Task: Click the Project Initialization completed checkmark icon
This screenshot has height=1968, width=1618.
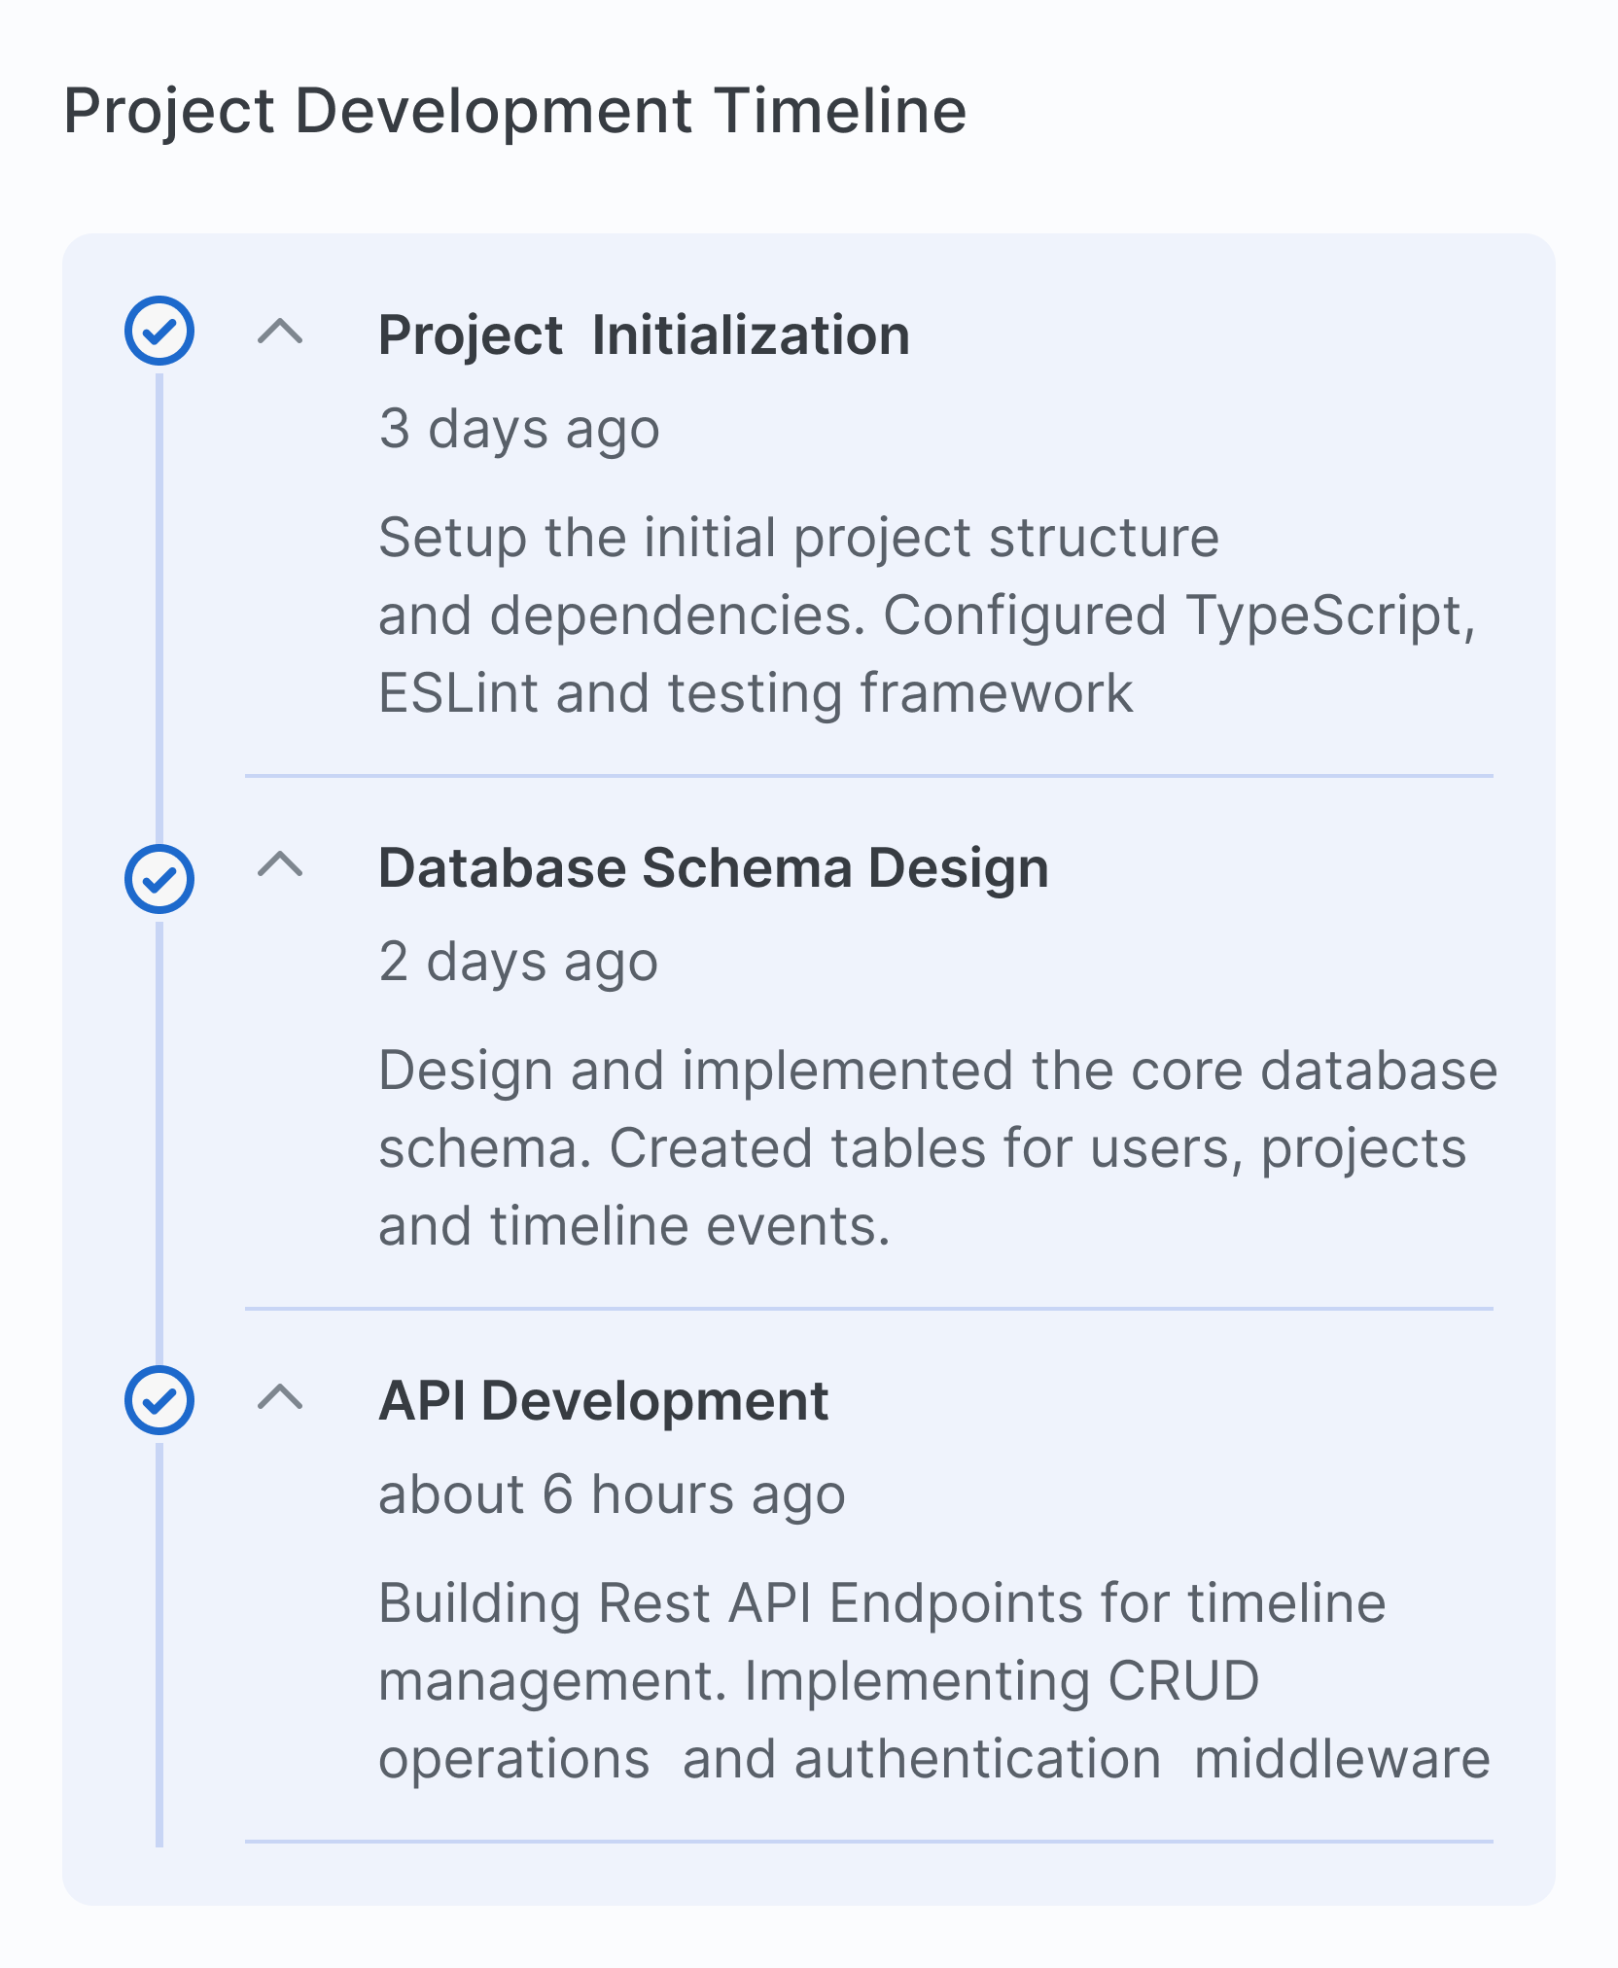Action: (159, 332)
